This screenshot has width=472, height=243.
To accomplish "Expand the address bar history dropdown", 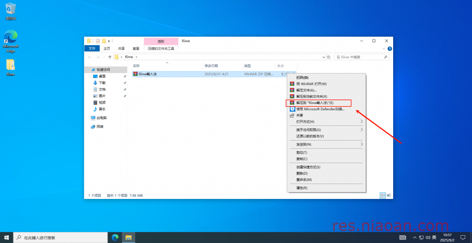I will pos(324,57).
